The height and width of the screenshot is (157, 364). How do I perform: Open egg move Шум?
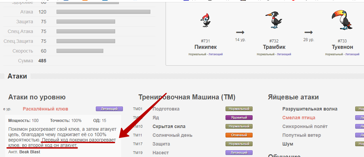[287, 144]
